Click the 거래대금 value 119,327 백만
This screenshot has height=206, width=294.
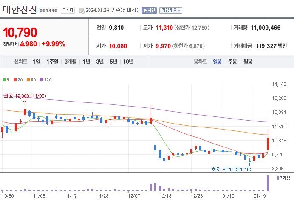click(x=271, y=46)
